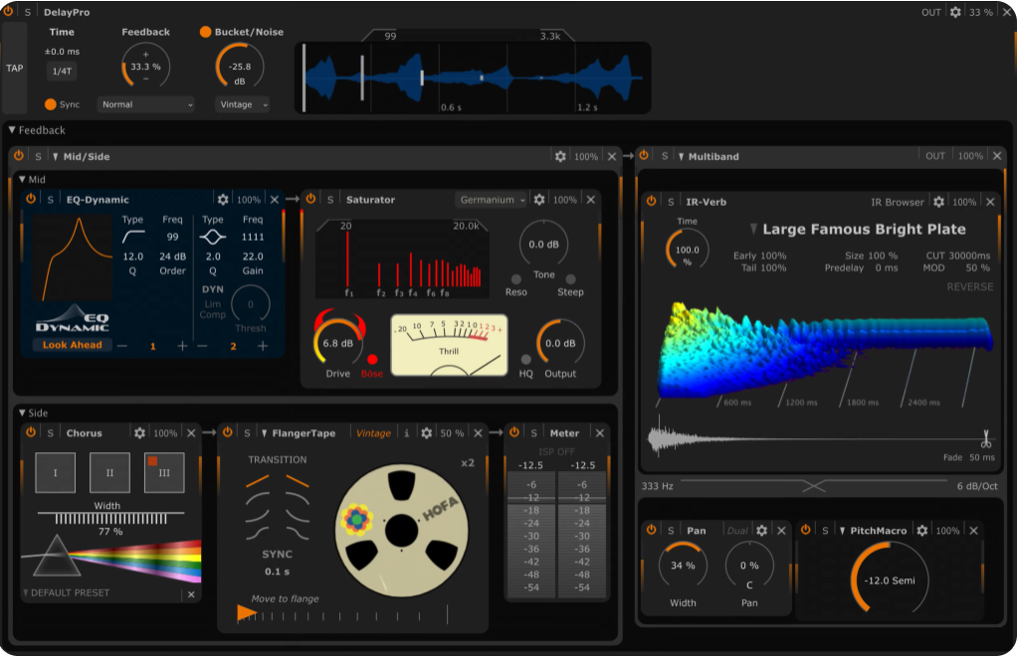Select EQ band 1 tab
This screenshot has width=1017, height=658.
(153, 347)
